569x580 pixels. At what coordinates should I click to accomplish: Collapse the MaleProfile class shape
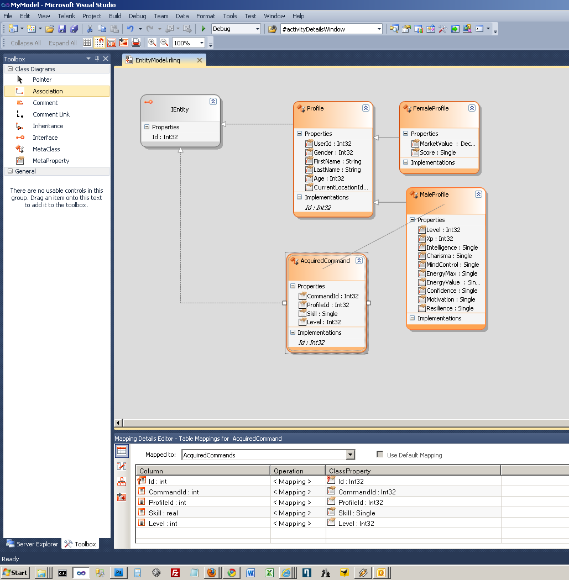point(478,194)
